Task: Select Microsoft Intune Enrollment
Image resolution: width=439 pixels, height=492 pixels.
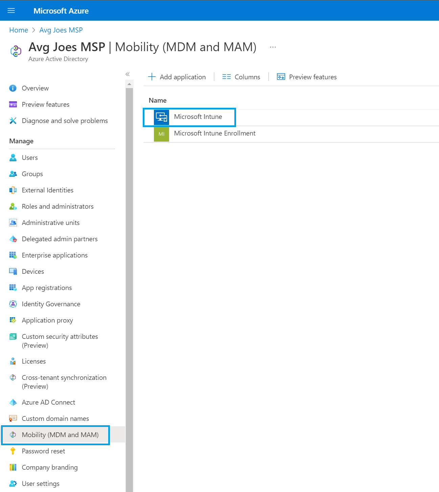Action: coord(214,133)
